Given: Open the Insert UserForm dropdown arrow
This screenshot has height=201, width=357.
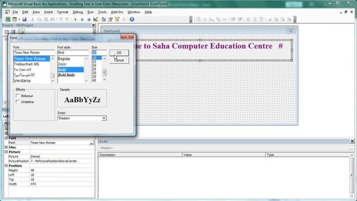Looking at the screenshot, I should [x=19, y=20].
